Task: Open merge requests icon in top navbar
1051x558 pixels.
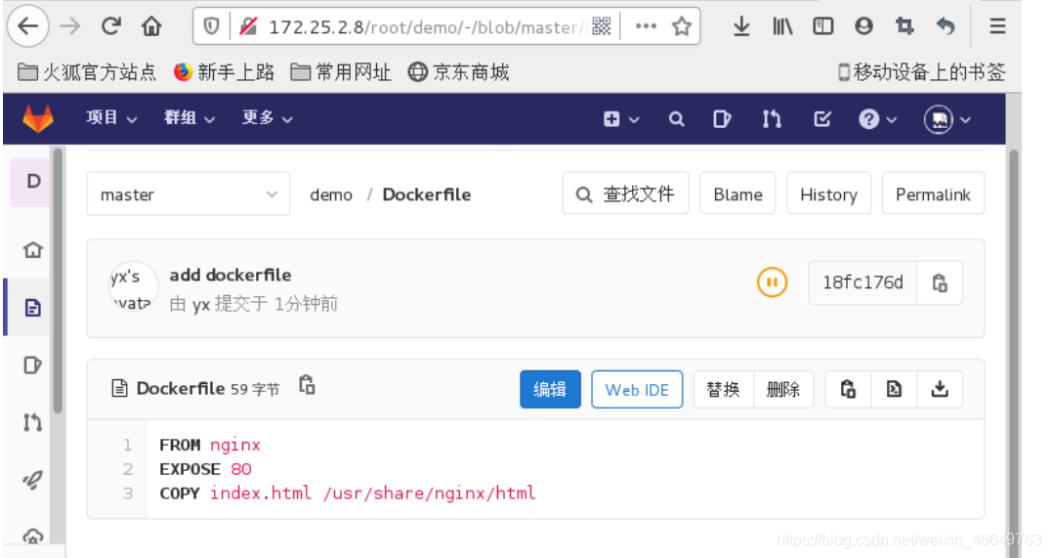Action: point(772,119)
